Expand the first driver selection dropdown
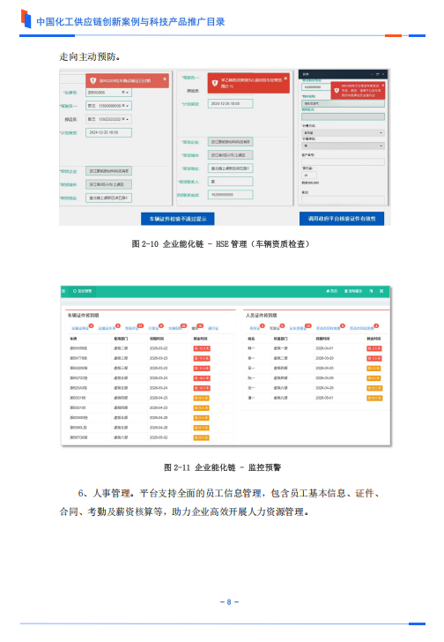The height and width of the screenshot is (642, 444). [x=108, y=106]
